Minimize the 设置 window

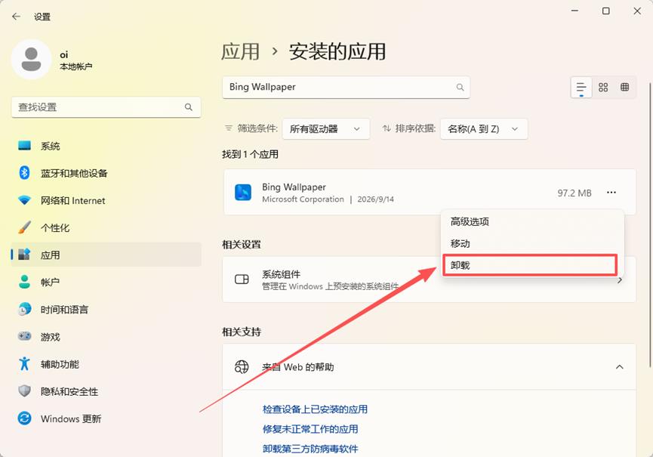pyautogui.click(x=575, y=11)
